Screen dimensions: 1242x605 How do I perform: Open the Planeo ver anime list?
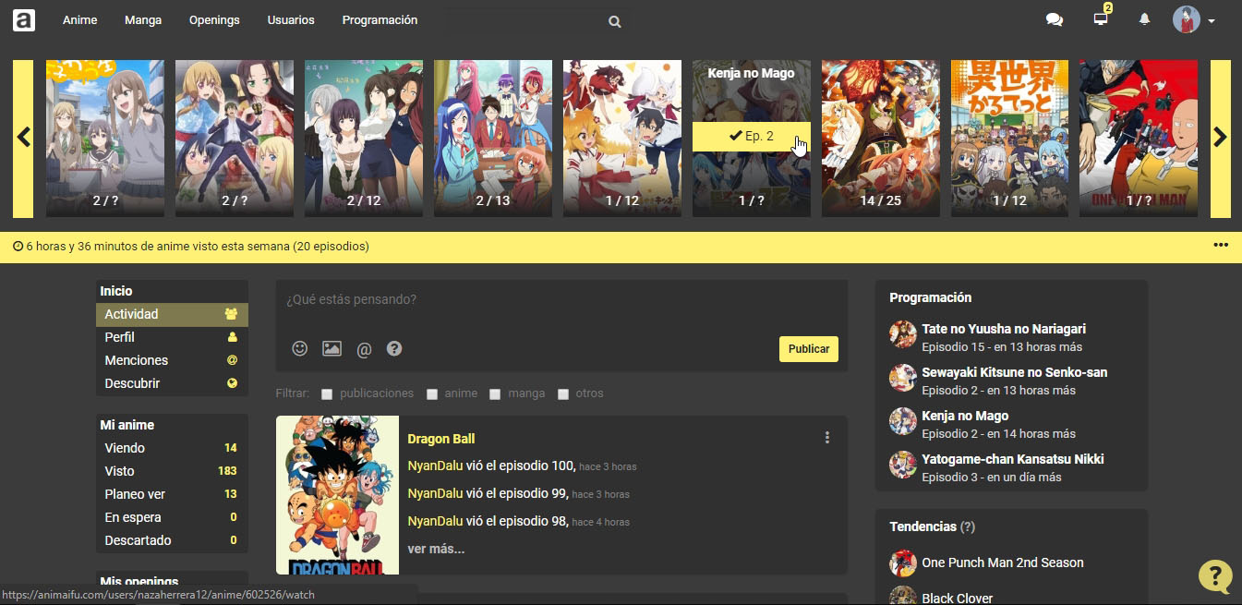pyautogui.click(x=172, y=494)
